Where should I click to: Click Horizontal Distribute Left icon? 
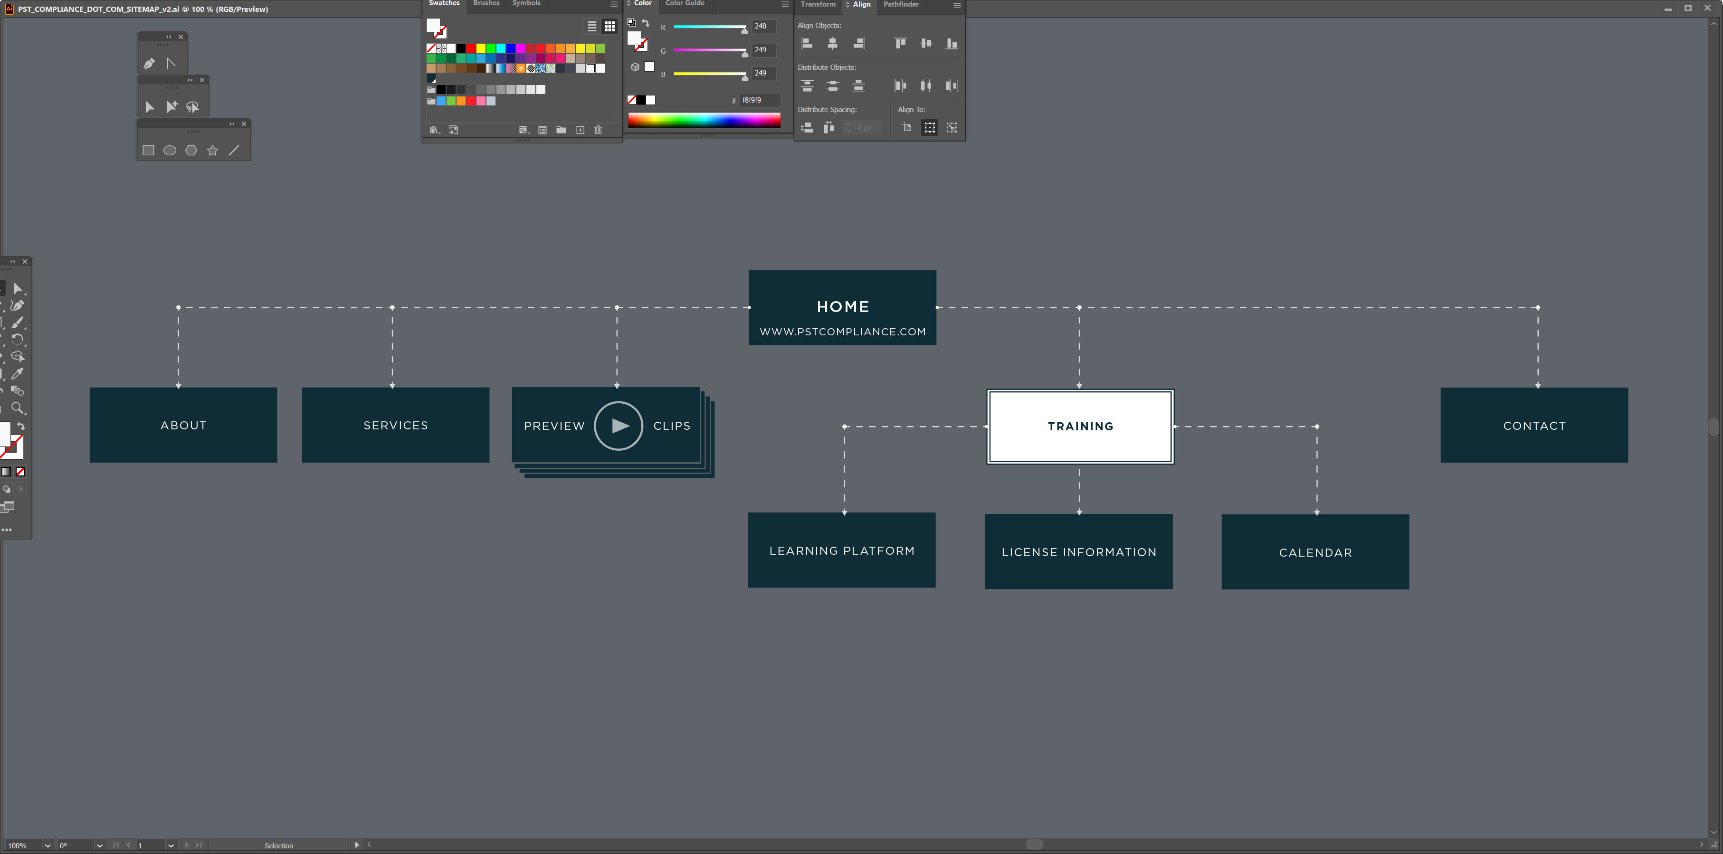[x=901, y=85]
